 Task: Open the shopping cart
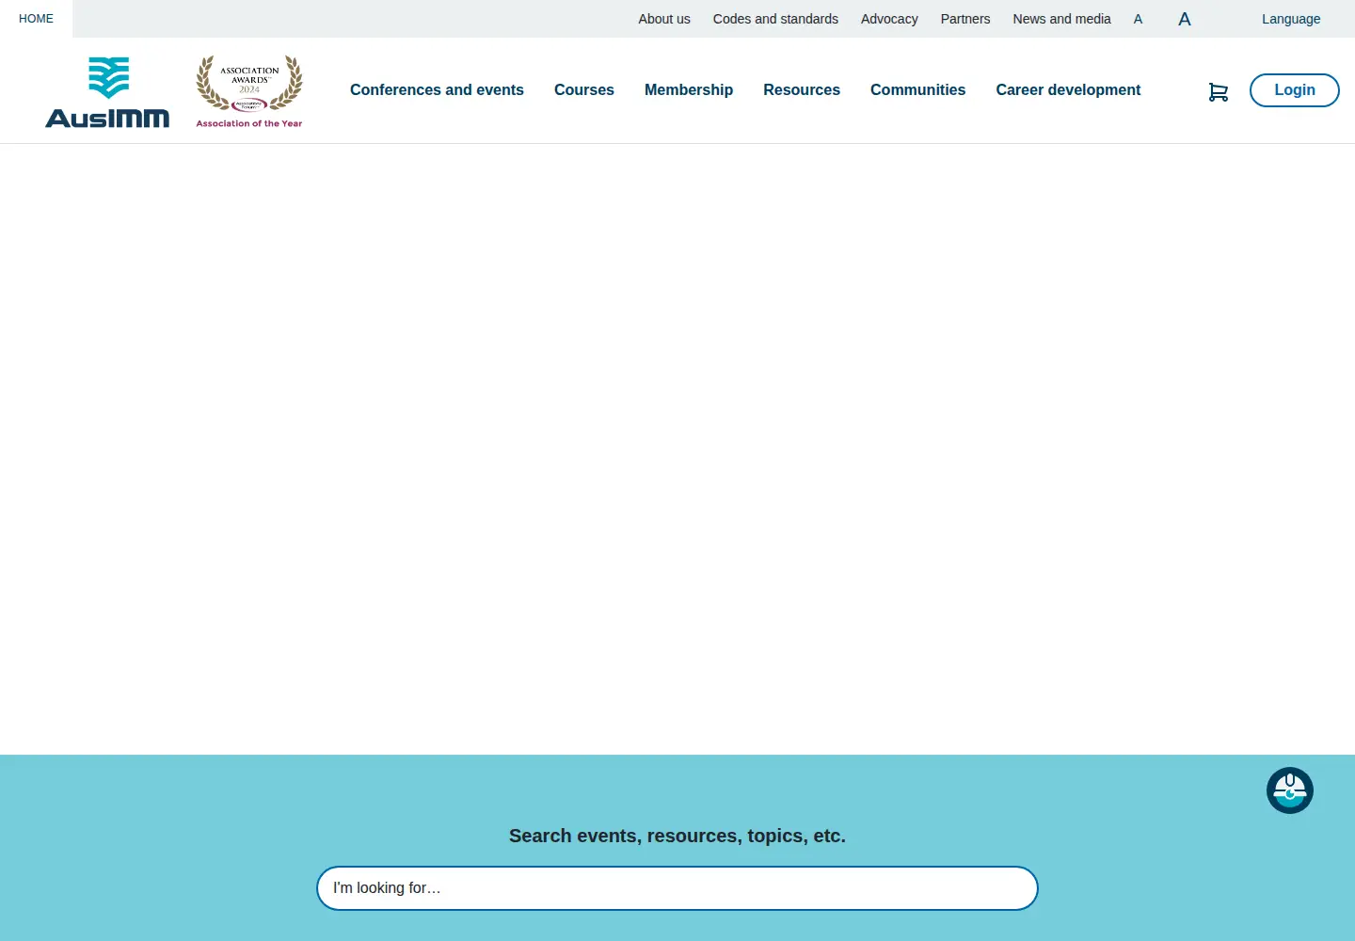[x=1218, y=91]
